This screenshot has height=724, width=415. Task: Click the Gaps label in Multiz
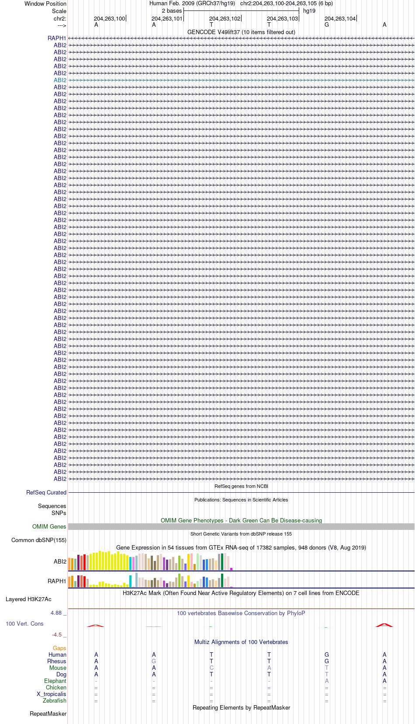click(x=59, y=648)
